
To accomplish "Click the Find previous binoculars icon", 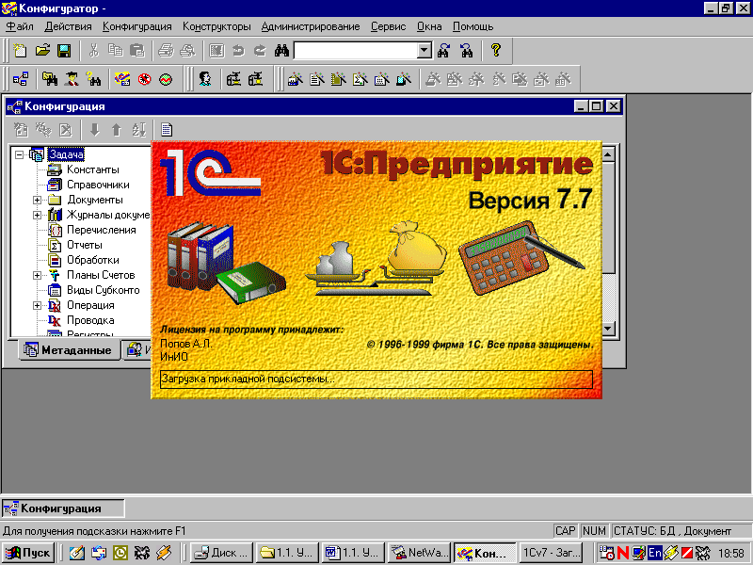I will 466,51.
